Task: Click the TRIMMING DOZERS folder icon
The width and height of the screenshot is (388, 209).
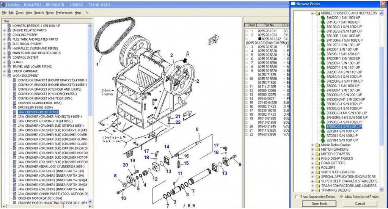Action: pos(318,190)
